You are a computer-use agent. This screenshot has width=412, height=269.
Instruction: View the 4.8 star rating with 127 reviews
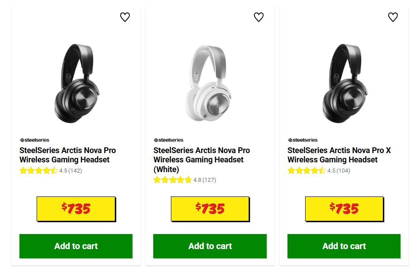185,180
